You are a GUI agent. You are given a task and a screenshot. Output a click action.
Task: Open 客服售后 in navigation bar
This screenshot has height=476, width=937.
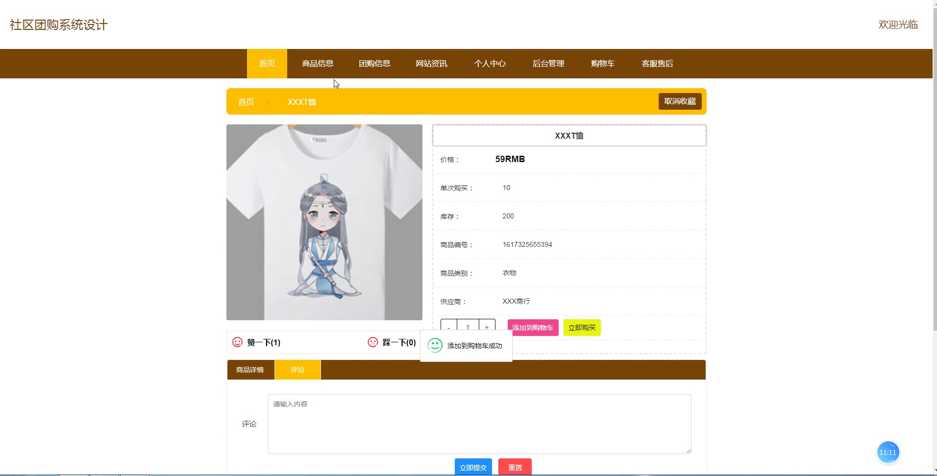click(657, 64)
